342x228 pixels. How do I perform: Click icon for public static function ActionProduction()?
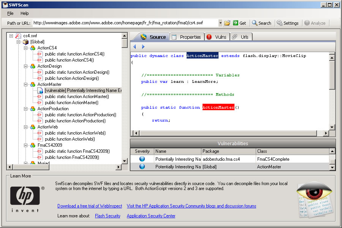pos(40,115)
